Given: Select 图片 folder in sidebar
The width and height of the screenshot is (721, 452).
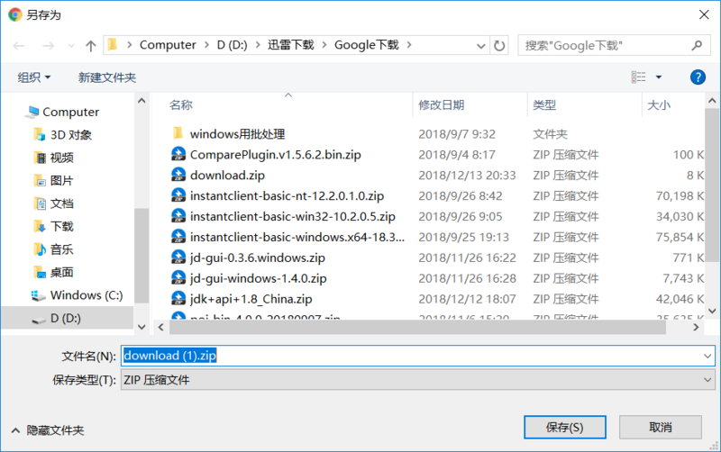Looking at the screenshot, I should coord(61,180).
